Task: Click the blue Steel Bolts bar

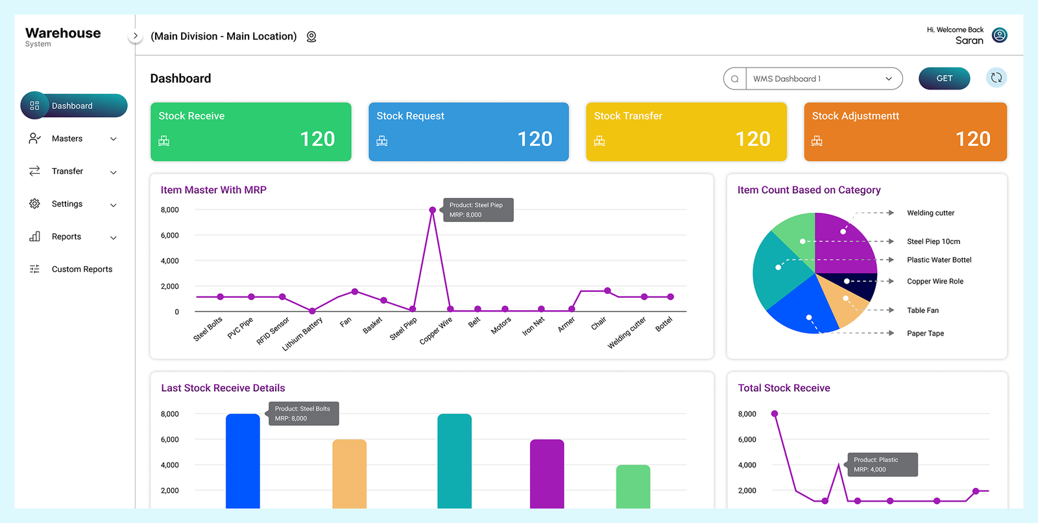Action: click(243, 461)
